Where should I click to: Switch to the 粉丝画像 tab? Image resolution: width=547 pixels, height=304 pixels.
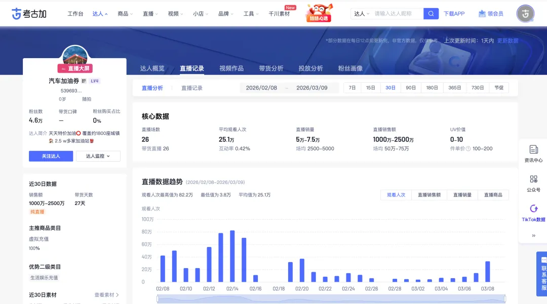[x=350, y=68]
